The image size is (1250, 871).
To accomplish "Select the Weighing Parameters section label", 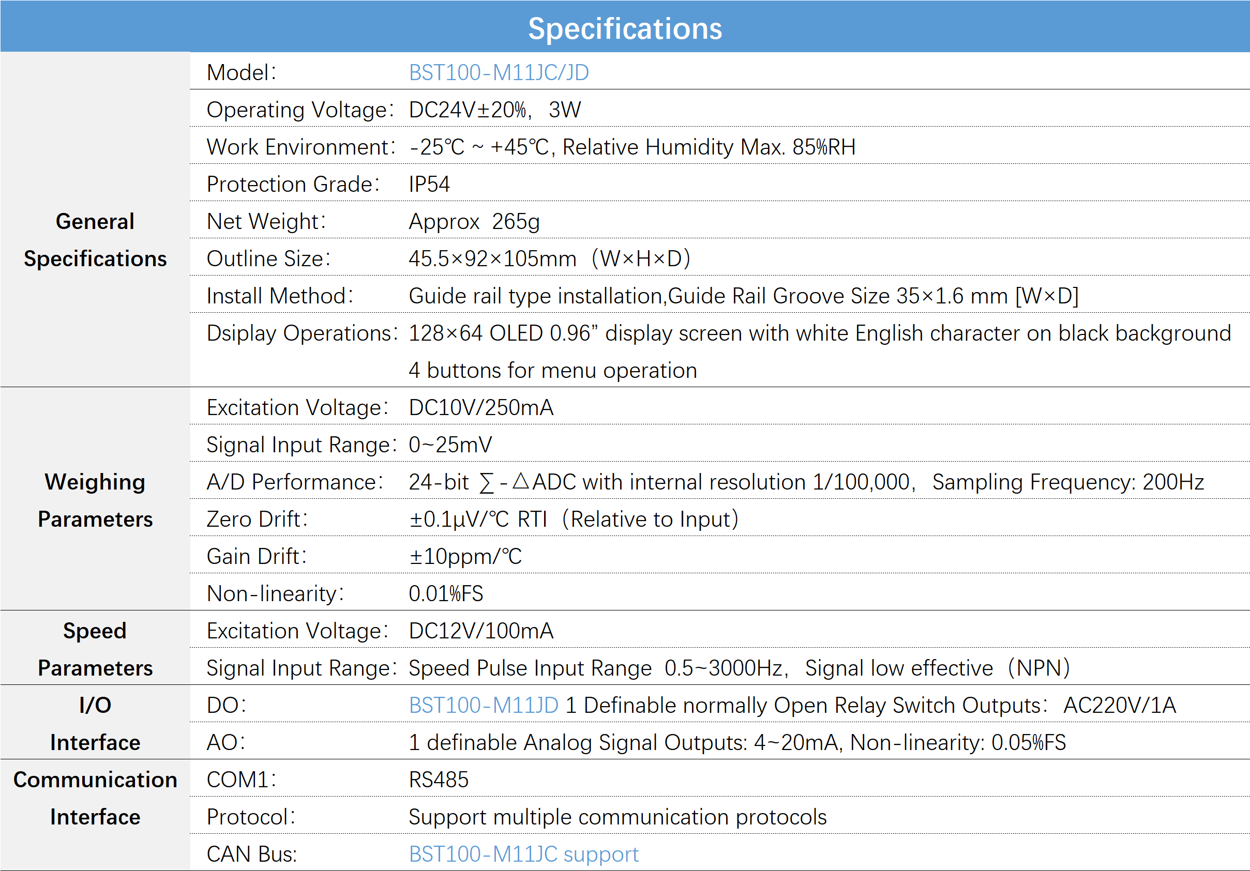I will (x=95, y=500).
